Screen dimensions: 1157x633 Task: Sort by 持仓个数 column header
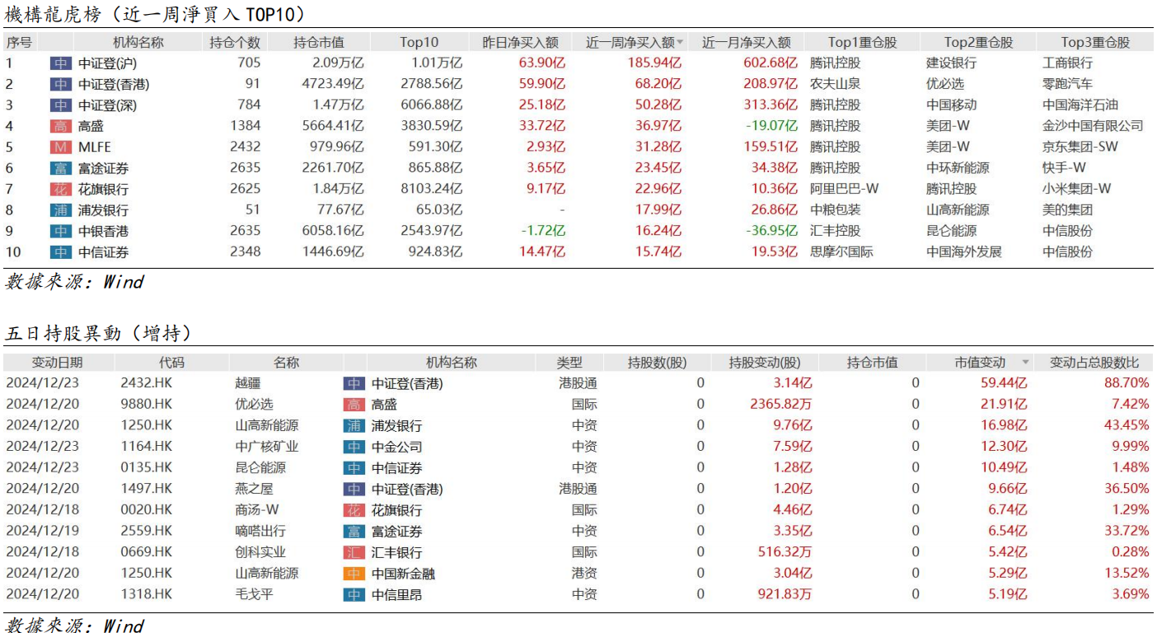point(235,42)
